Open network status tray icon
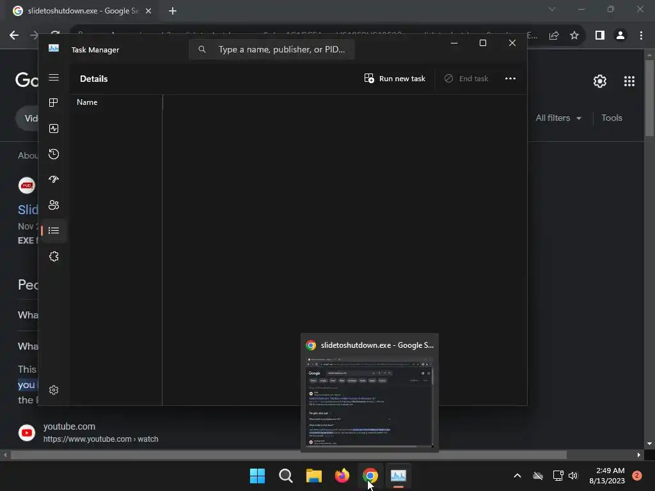Viewport: 655px width, 491px height. (558, 476)
